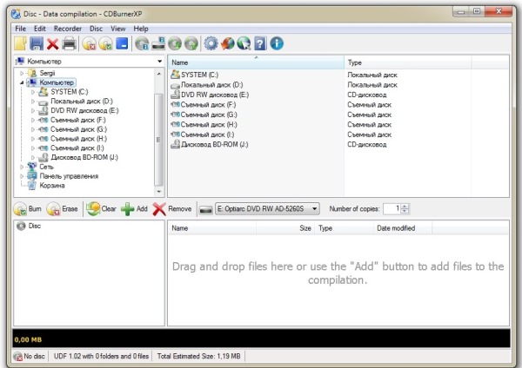Click the blue floppy Save icon
Viewport: 522px width, 368px height.
point(37,43)
